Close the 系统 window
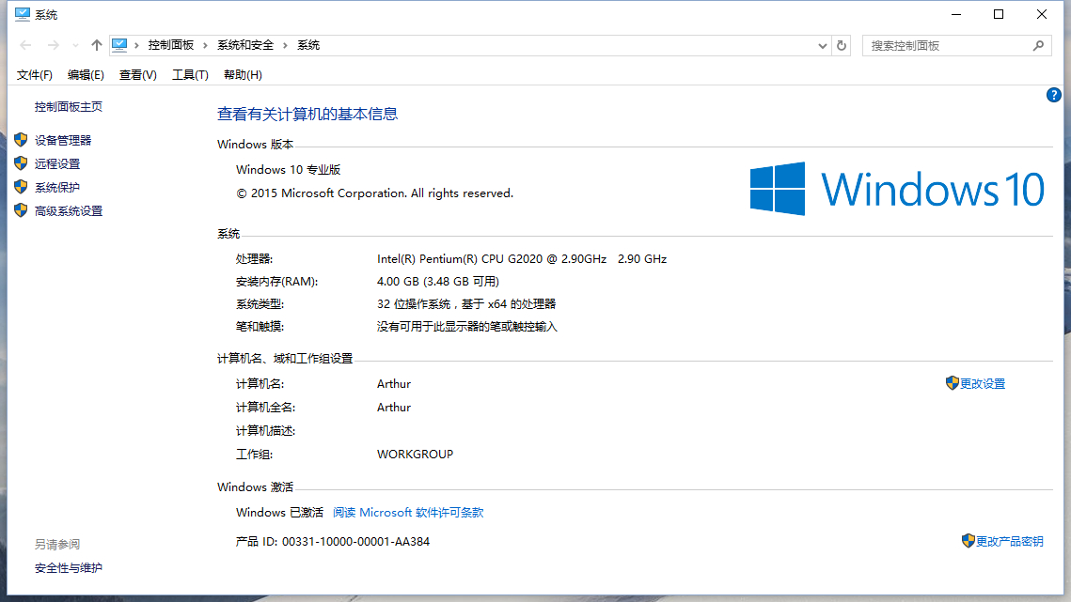 [1042, 14]
